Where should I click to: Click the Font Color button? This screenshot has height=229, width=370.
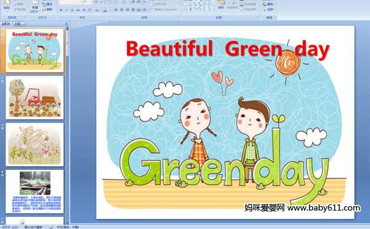point(105,10)
